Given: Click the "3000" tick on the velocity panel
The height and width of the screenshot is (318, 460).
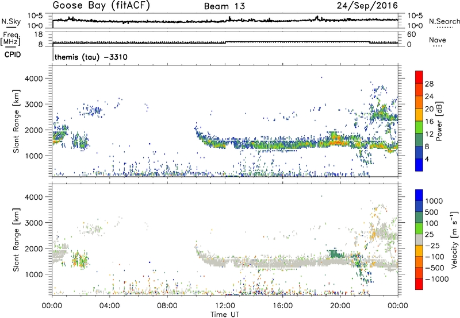Looking at the screenshot, I should coord(35,223).
